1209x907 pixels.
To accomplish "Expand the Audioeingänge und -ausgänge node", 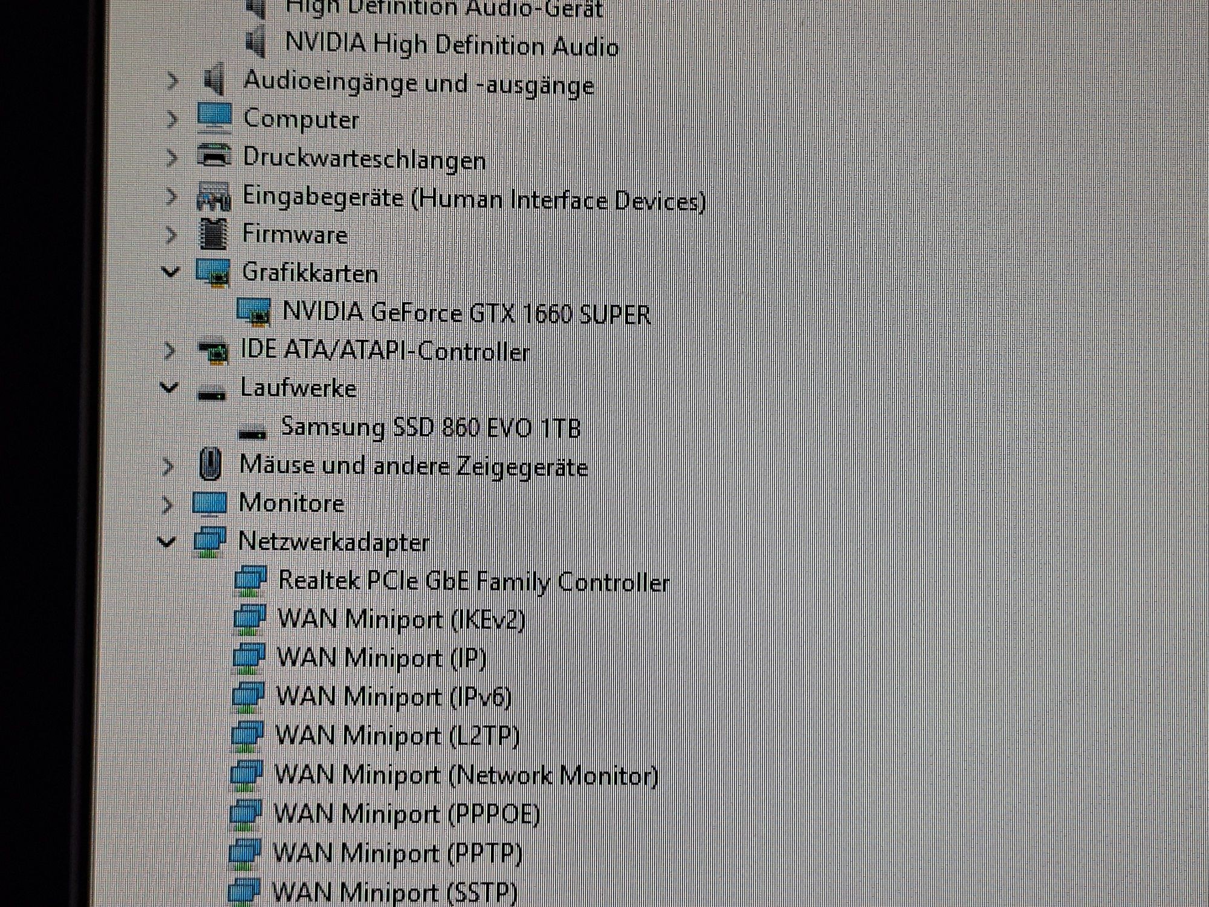I will click(172, 80).
